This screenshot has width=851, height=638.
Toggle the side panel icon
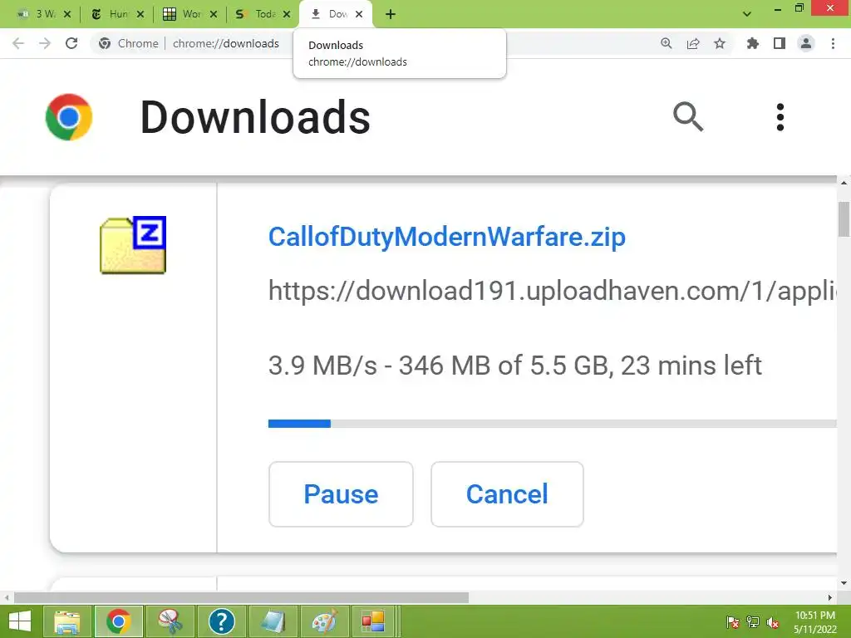click(780, 43)
